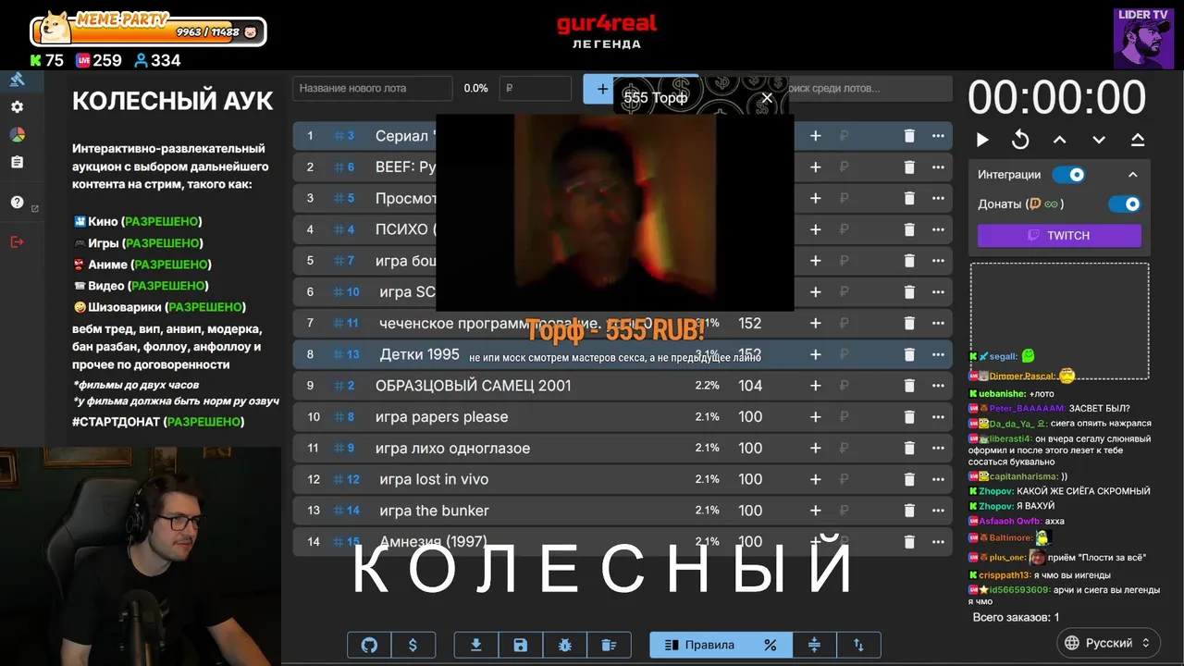Add amount to 'Детки 1995' with plus

click(815, 354)
